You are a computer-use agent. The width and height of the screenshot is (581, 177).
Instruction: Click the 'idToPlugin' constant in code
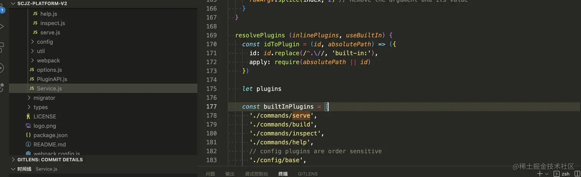tap(281, 44)
